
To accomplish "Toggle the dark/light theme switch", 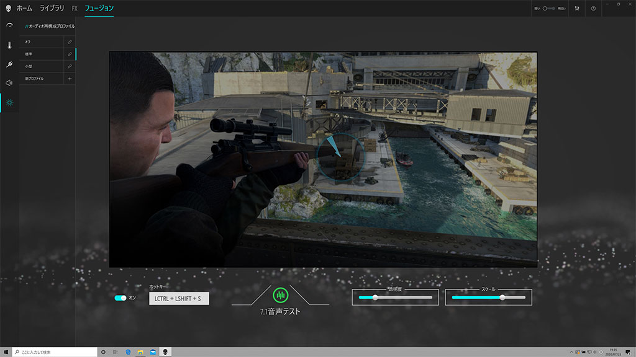I will [549, 8].
